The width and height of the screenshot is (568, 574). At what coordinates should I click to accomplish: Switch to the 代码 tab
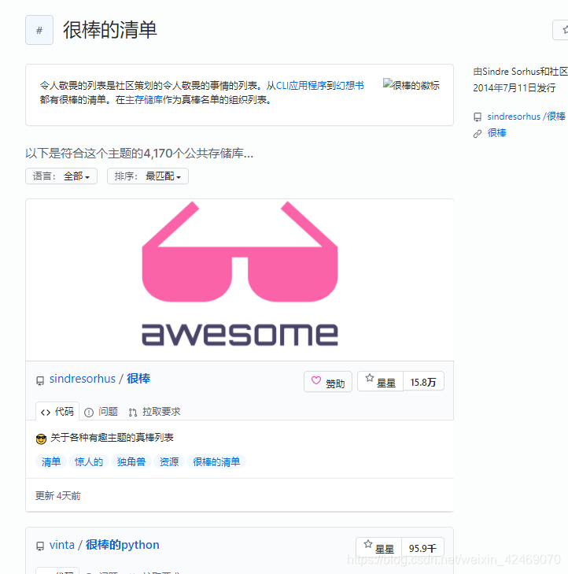(57, 412)
